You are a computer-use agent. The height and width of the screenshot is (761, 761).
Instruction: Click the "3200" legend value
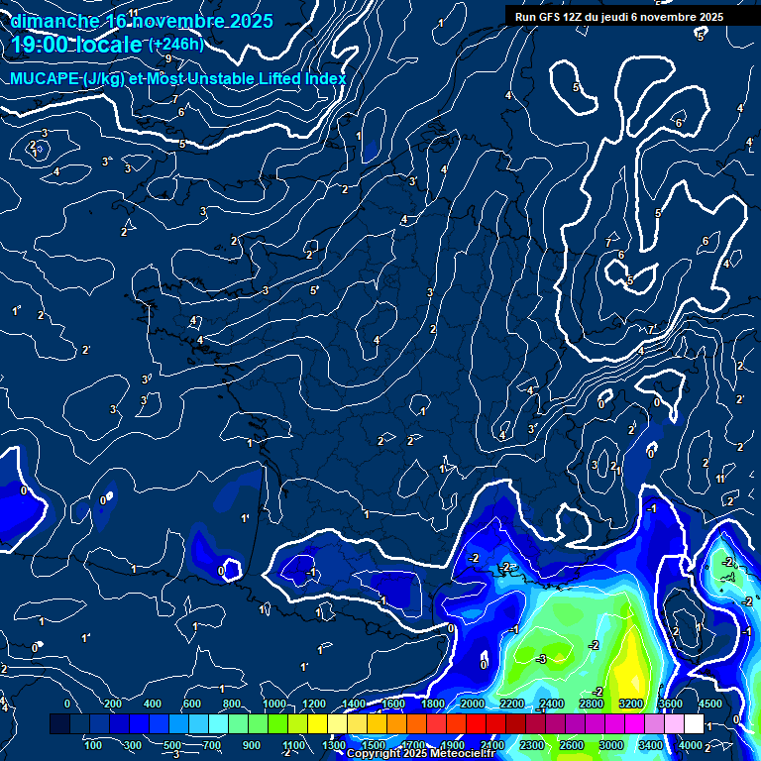(631, 704)
